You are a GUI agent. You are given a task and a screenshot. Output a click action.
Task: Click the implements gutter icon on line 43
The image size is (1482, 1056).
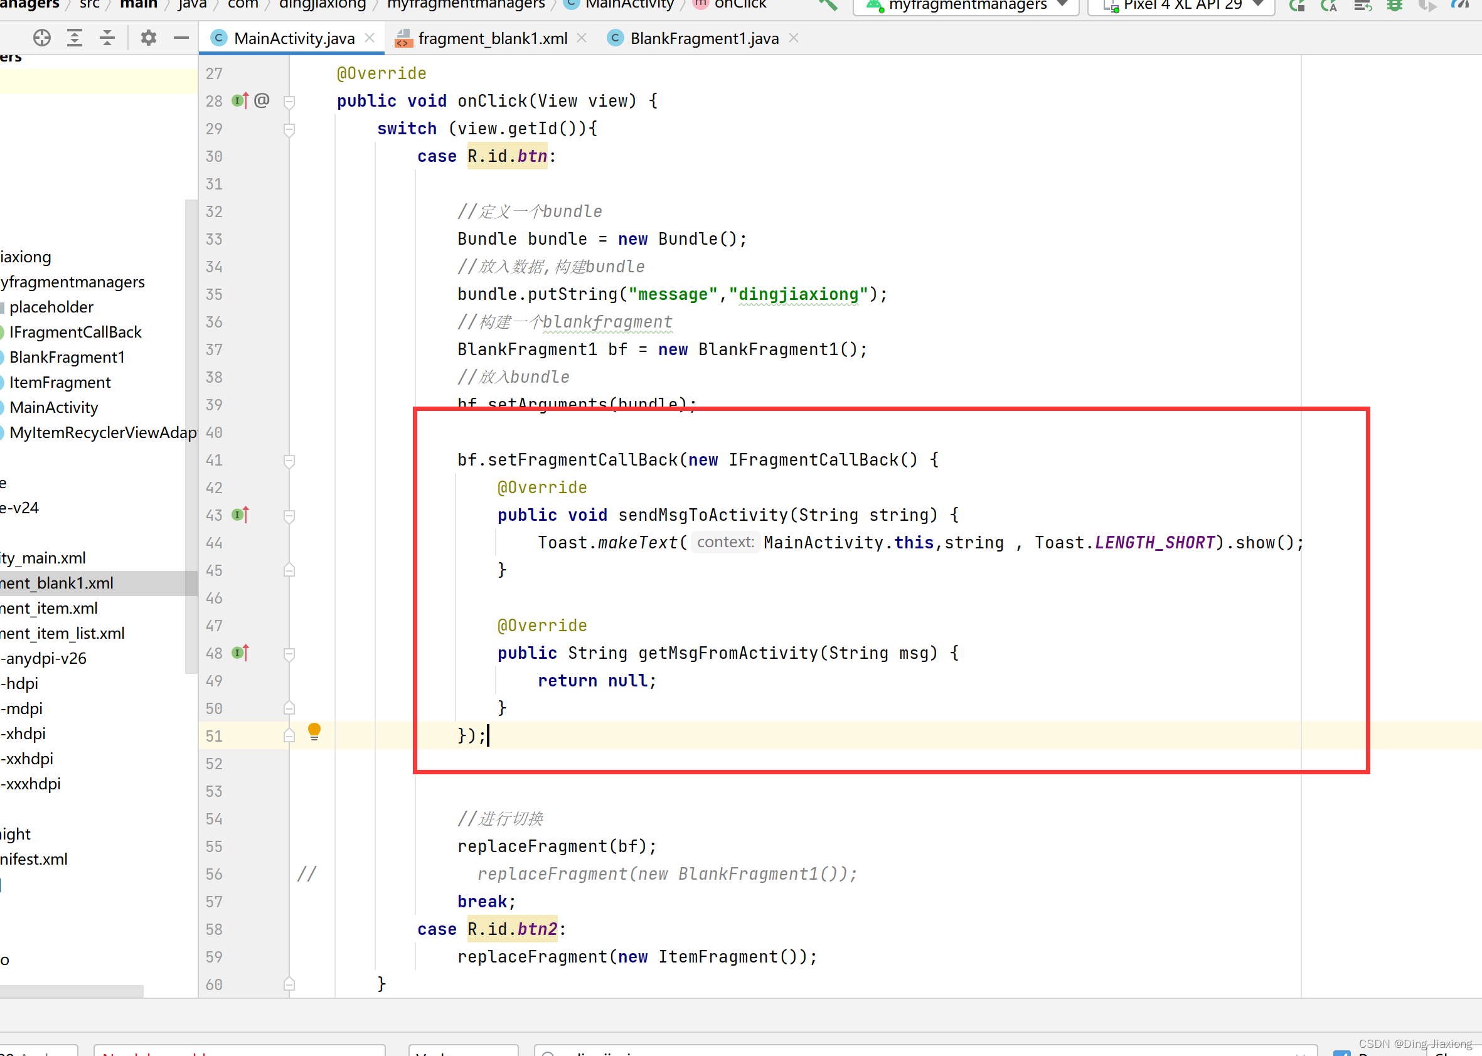pyautogui.click(x=240, y=515)
